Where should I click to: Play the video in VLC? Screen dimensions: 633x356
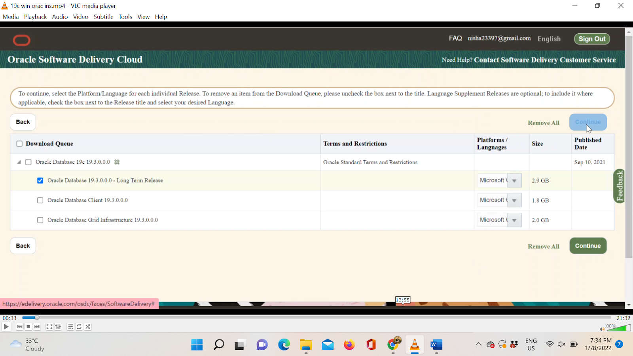click(6, 327)
